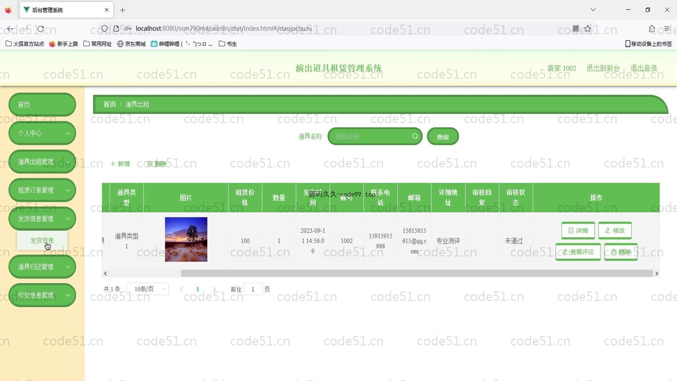The width and height of the screenshot is (677, 381).
Task: Open a new browser tab
Action: [122, 10]
